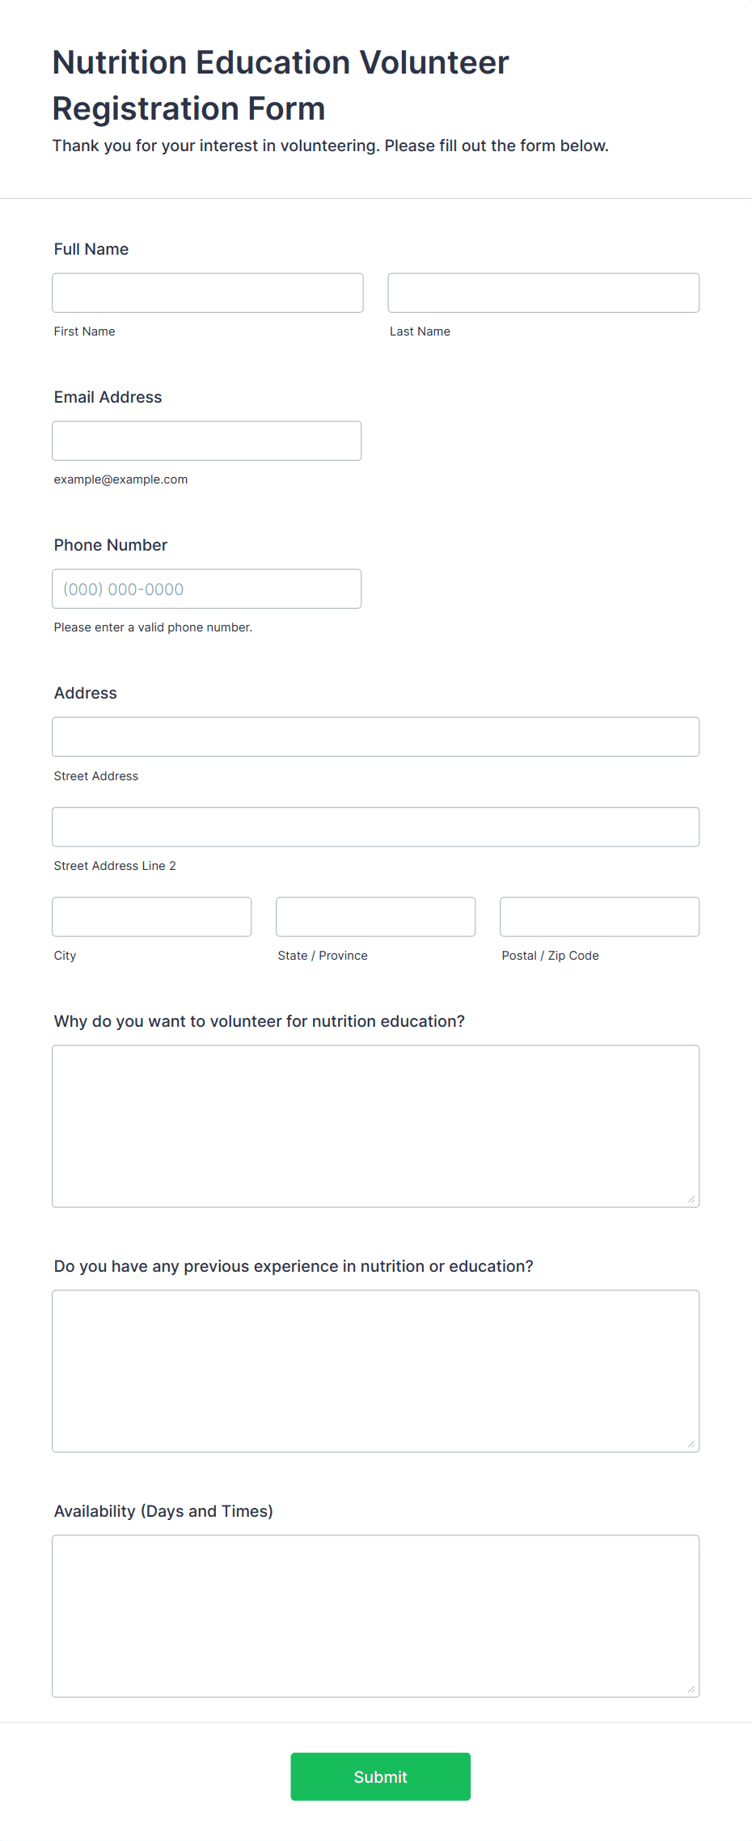
Task: Click the First Name input field
Action: click(x=208, y=293)
